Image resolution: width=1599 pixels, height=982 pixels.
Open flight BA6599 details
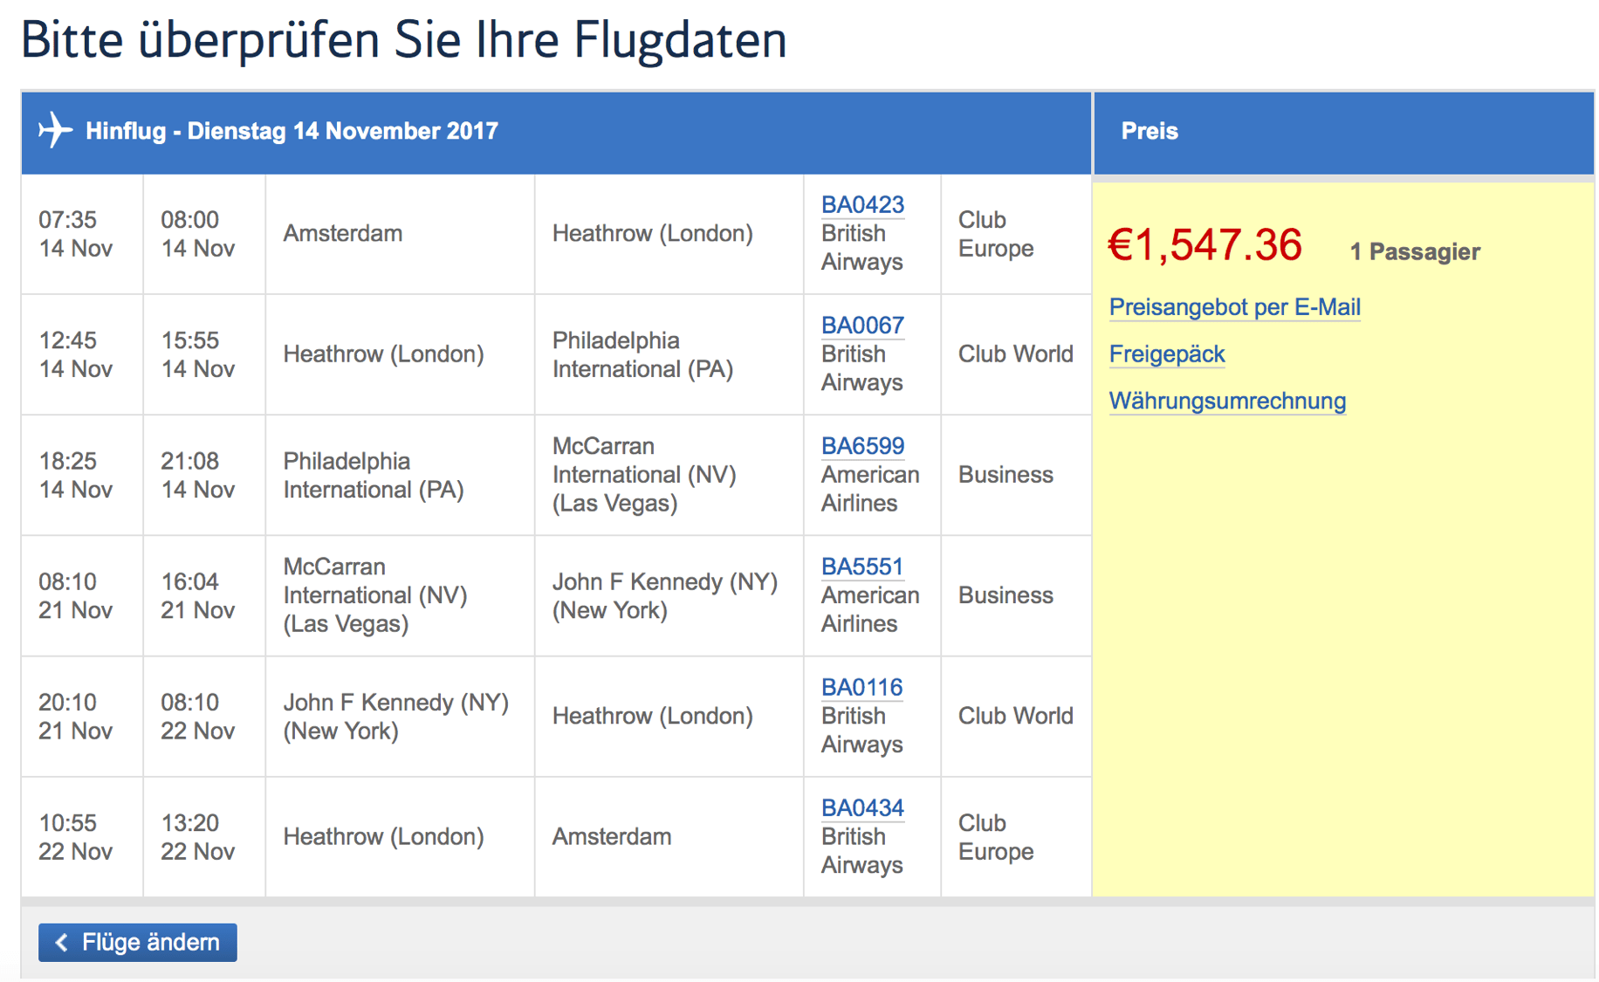[x=862, y=446]
